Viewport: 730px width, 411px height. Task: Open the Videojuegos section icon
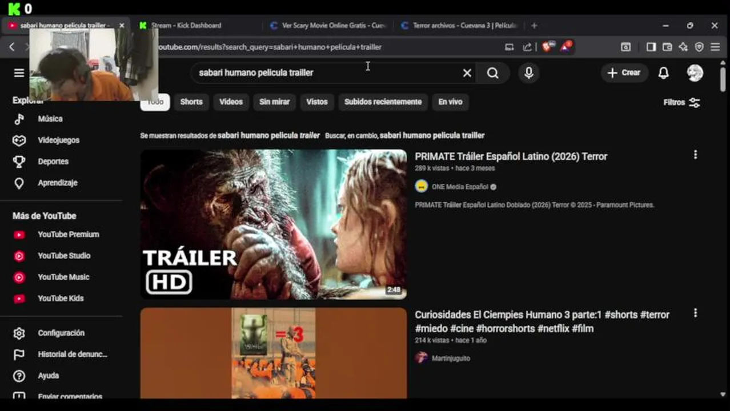pos(19,140)
